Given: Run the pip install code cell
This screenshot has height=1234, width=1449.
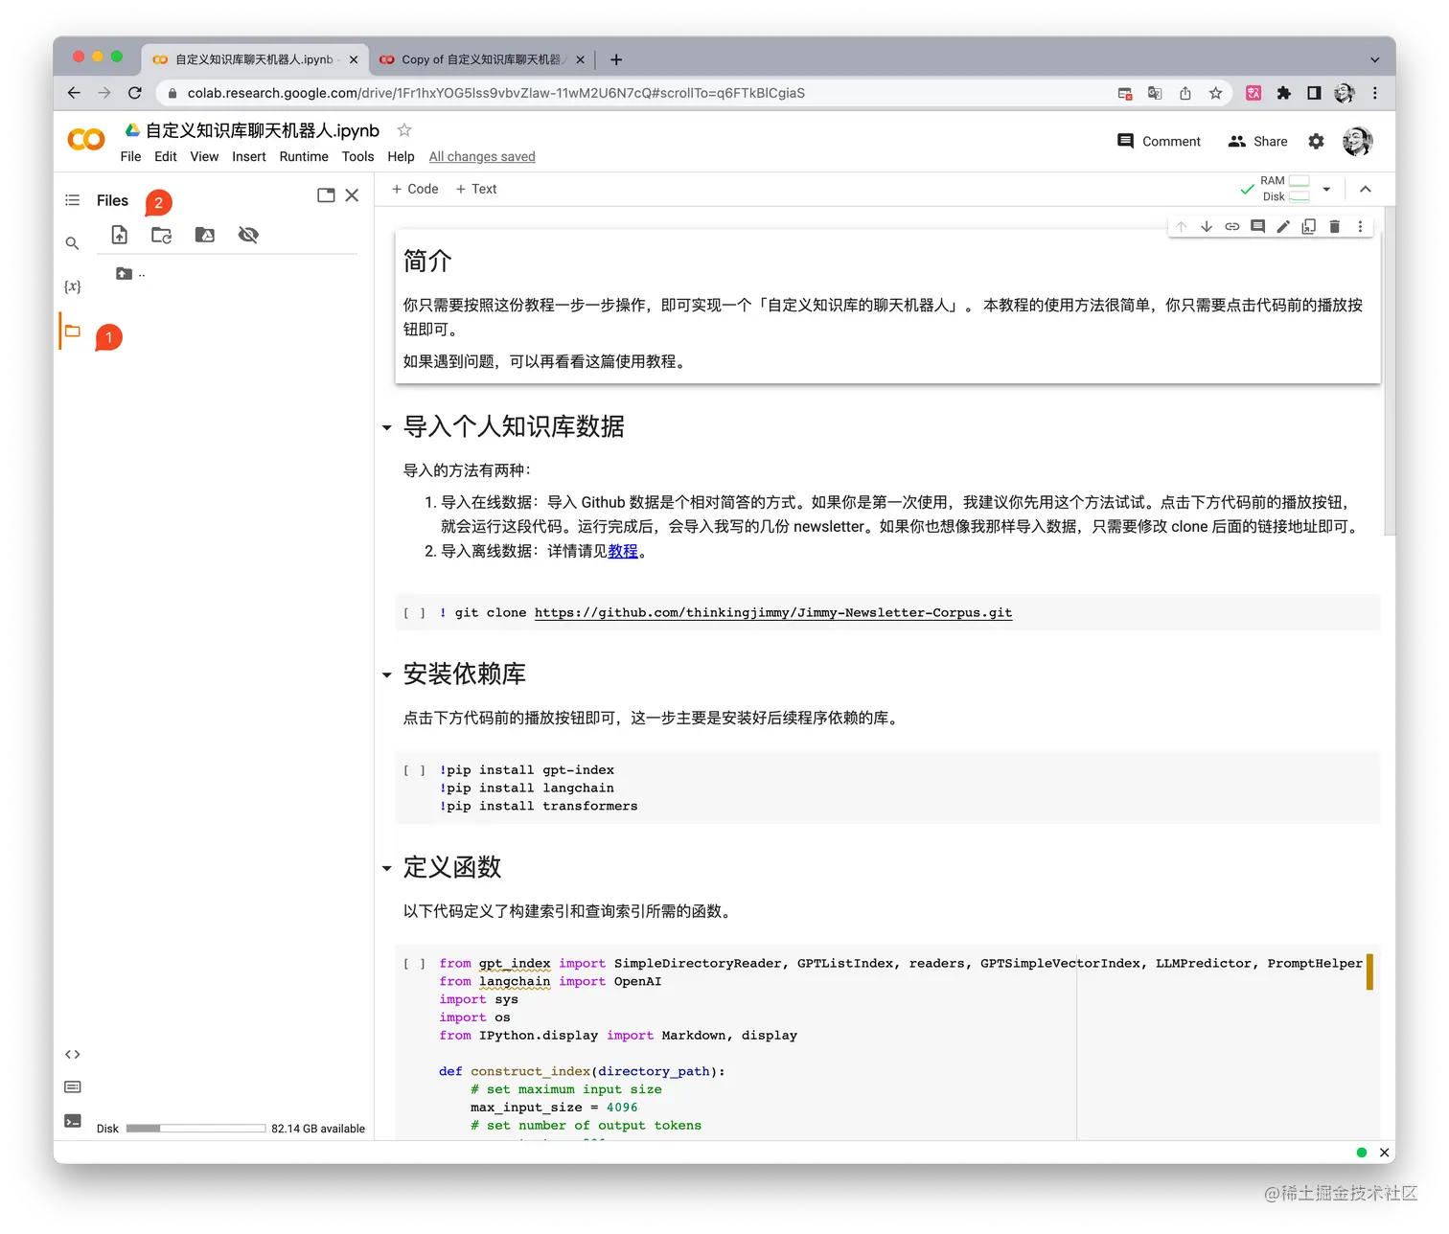Looking at the screenshot, I should (415, 770).
